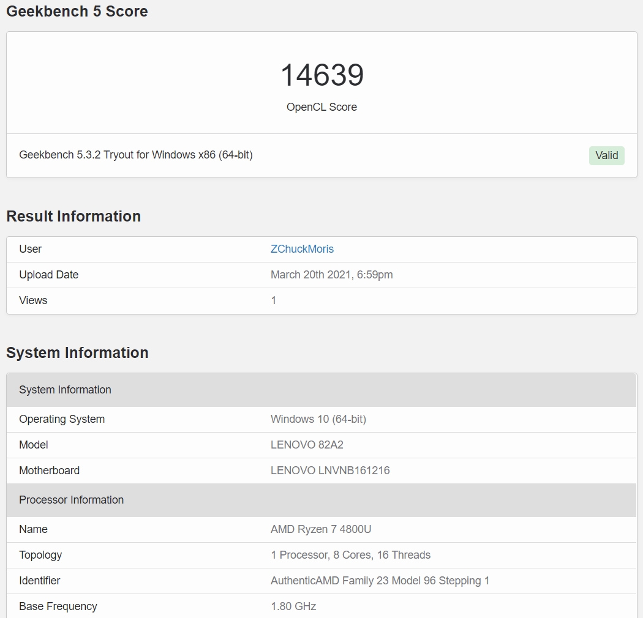This screenshot has height=618, width=643.
Task: Select the LENOVO LNVNB161216 motherboard value
Action: (x=330, y=471)
